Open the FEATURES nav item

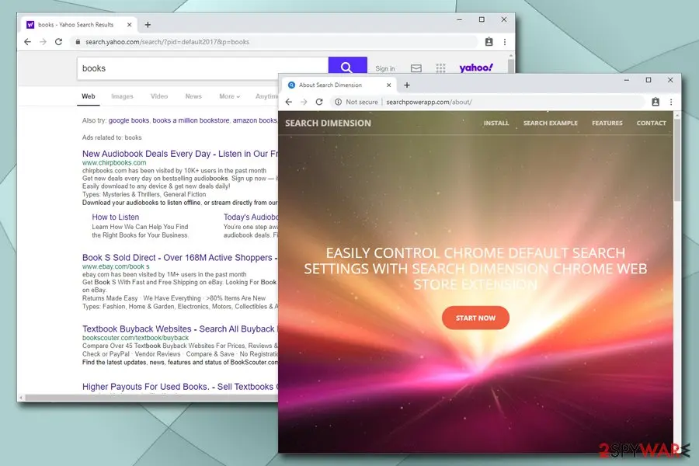click(607, 123)
